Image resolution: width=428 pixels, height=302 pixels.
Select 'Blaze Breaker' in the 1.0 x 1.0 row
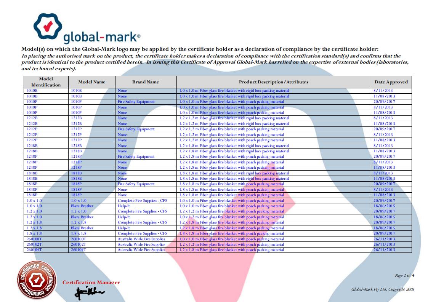[82, 206]
